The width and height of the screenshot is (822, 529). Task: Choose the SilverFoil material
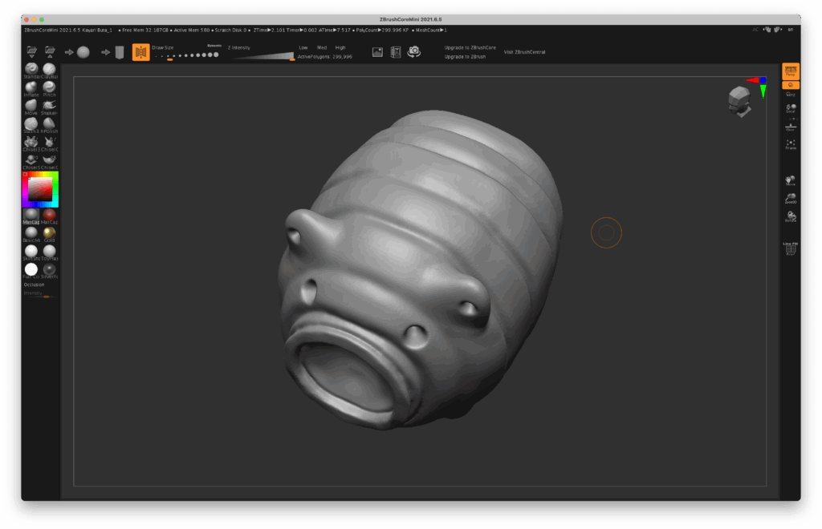click(49, 271)
